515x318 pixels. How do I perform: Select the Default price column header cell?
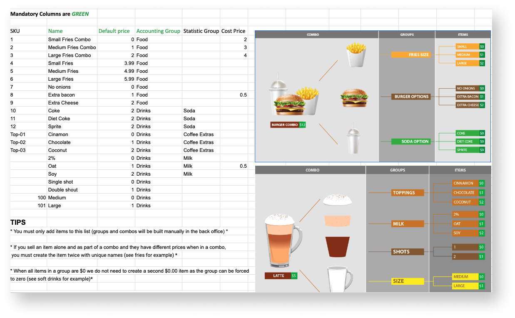click(x=114, y=31)
